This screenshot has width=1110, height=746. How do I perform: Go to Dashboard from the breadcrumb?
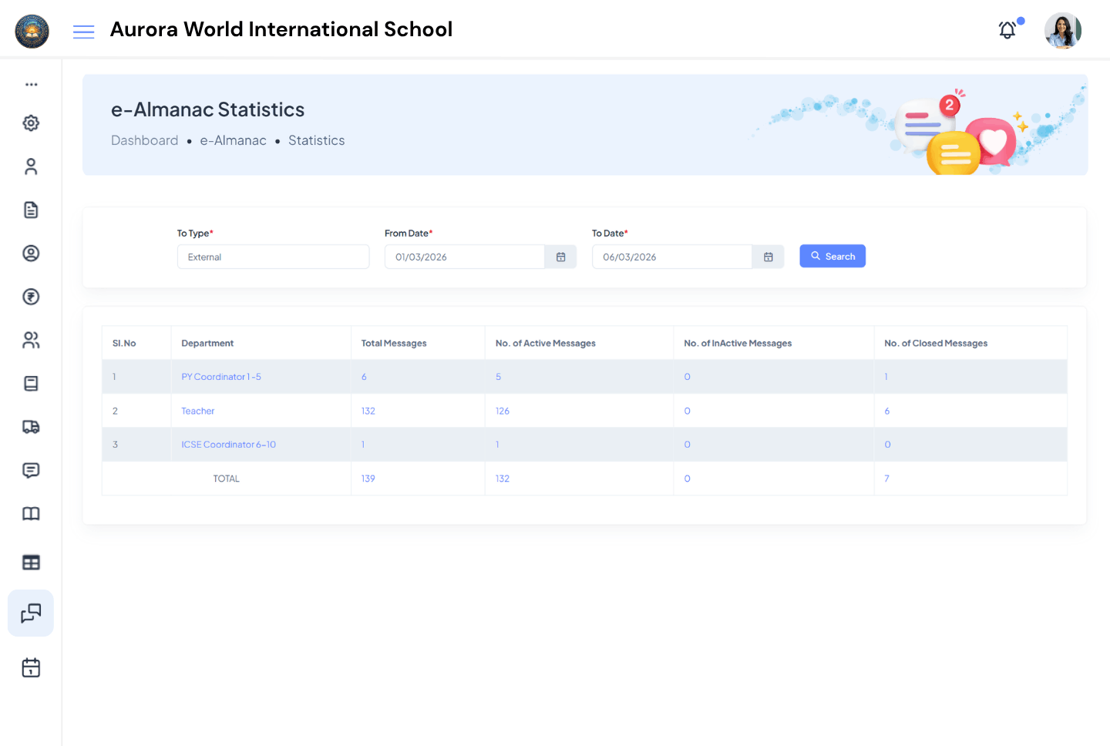click(x=145, y=140)
